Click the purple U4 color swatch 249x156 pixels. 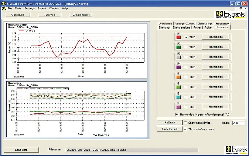(179, 67)
